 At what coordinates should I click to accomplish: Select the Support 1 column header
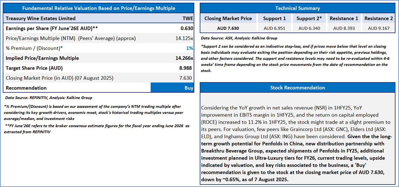coord(274,19)
